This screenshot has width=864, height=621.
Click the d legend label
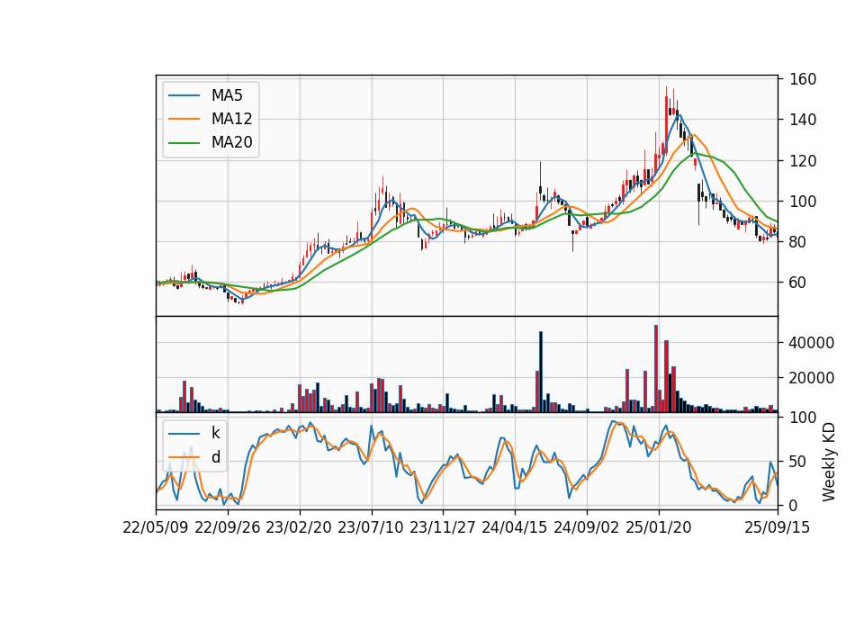click(215, 457)
